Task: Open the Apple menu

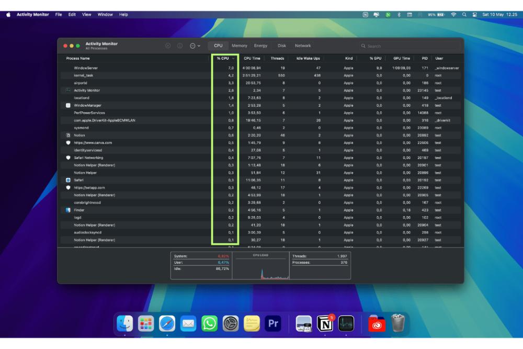Action: 8,15
